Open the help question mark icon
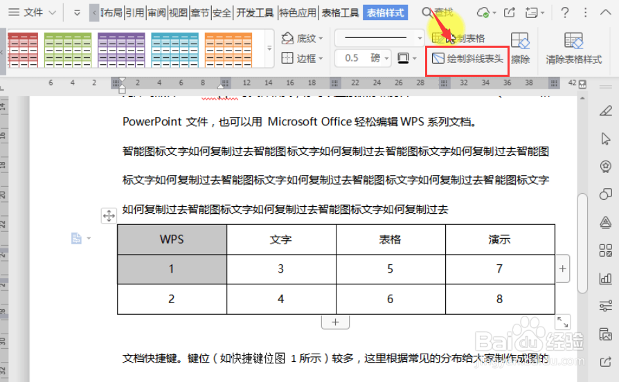 (565, 12)
